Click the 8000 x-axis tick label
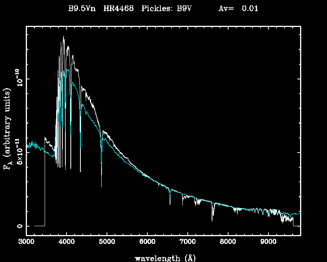Screen dimensions: 327x262 coord(228,242)
